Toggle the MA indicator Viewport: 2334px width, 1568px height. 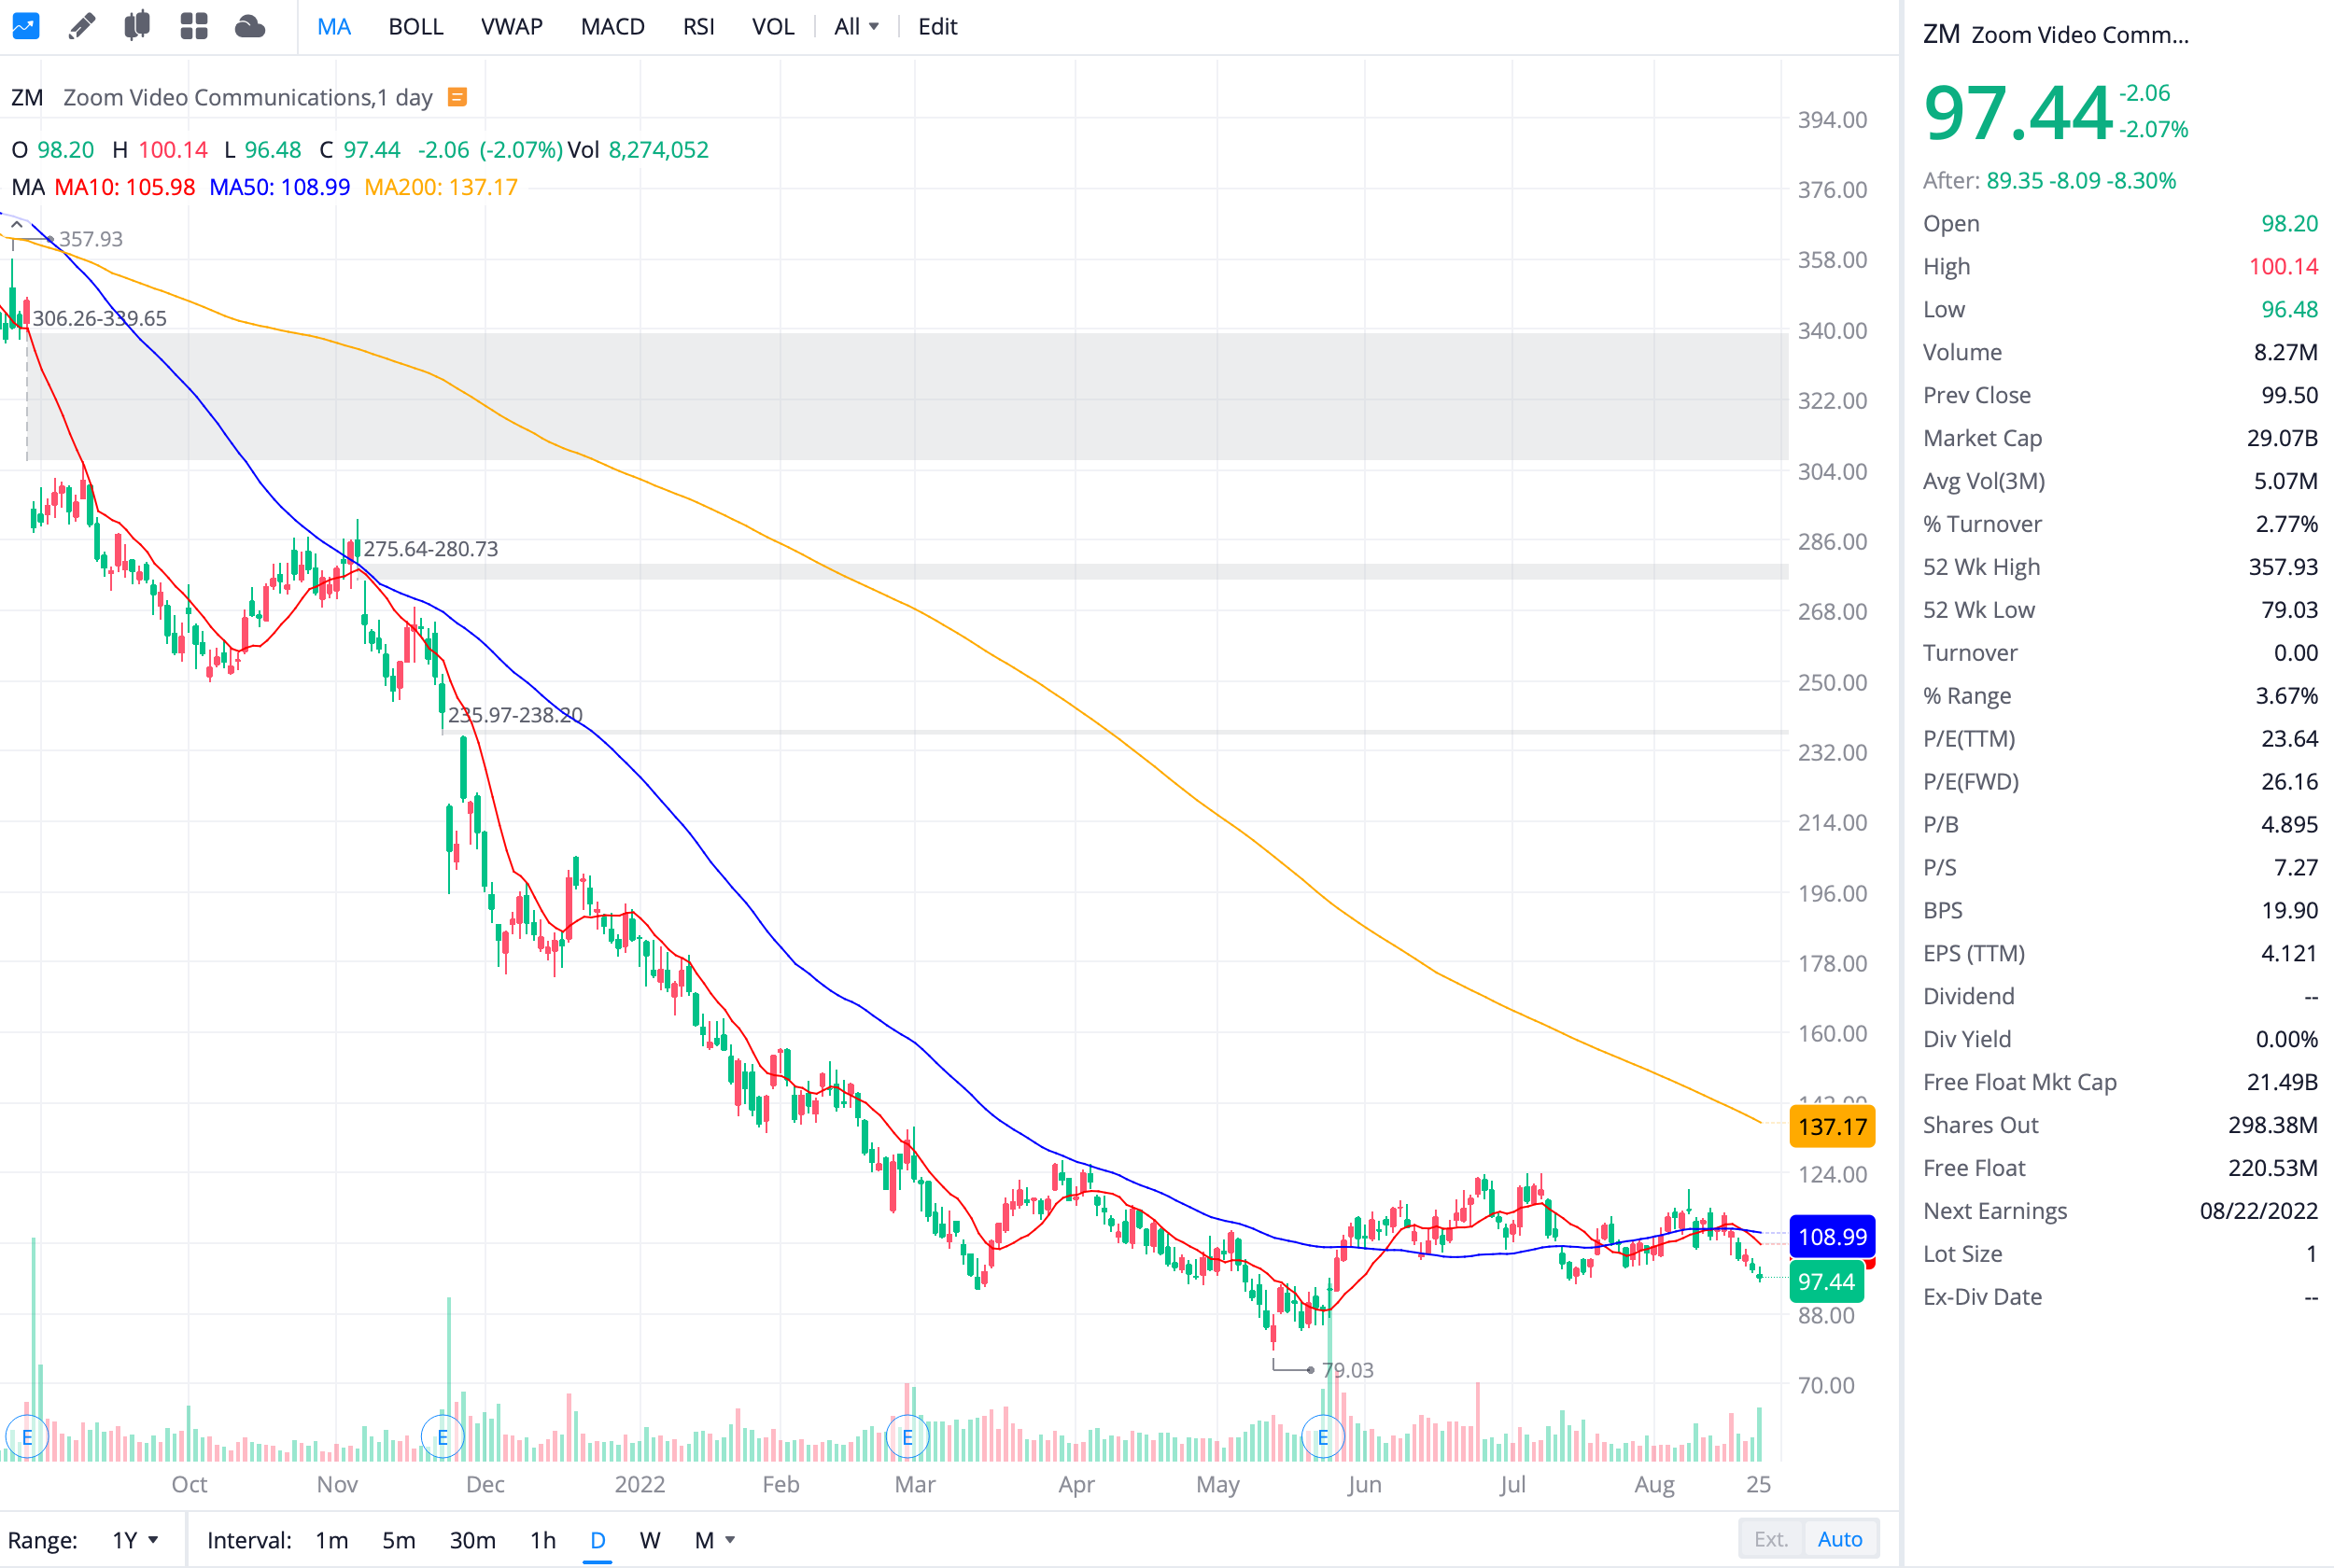point(333,27)
